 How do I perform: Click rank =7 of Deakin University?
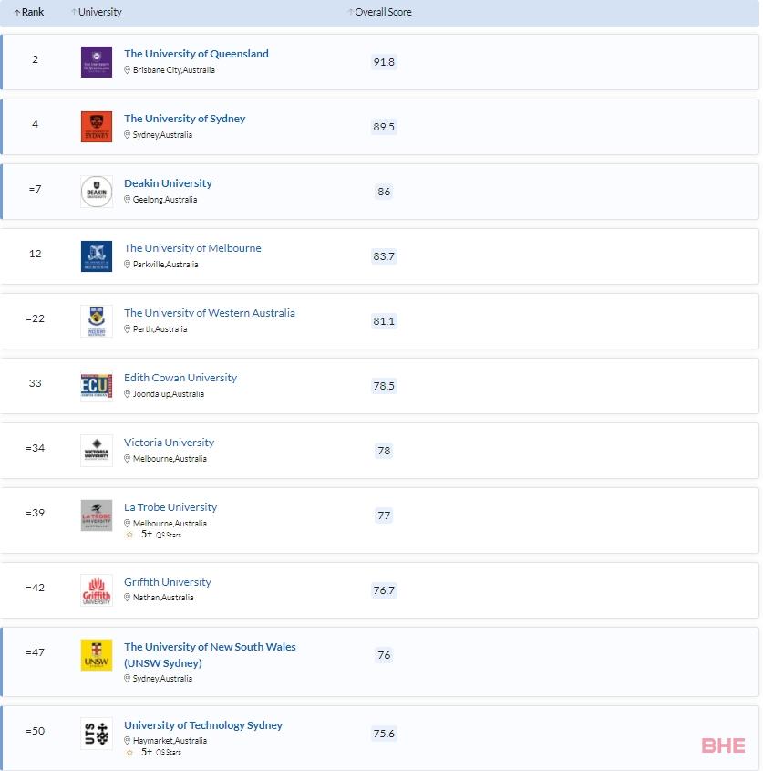[x=35, y=189]
